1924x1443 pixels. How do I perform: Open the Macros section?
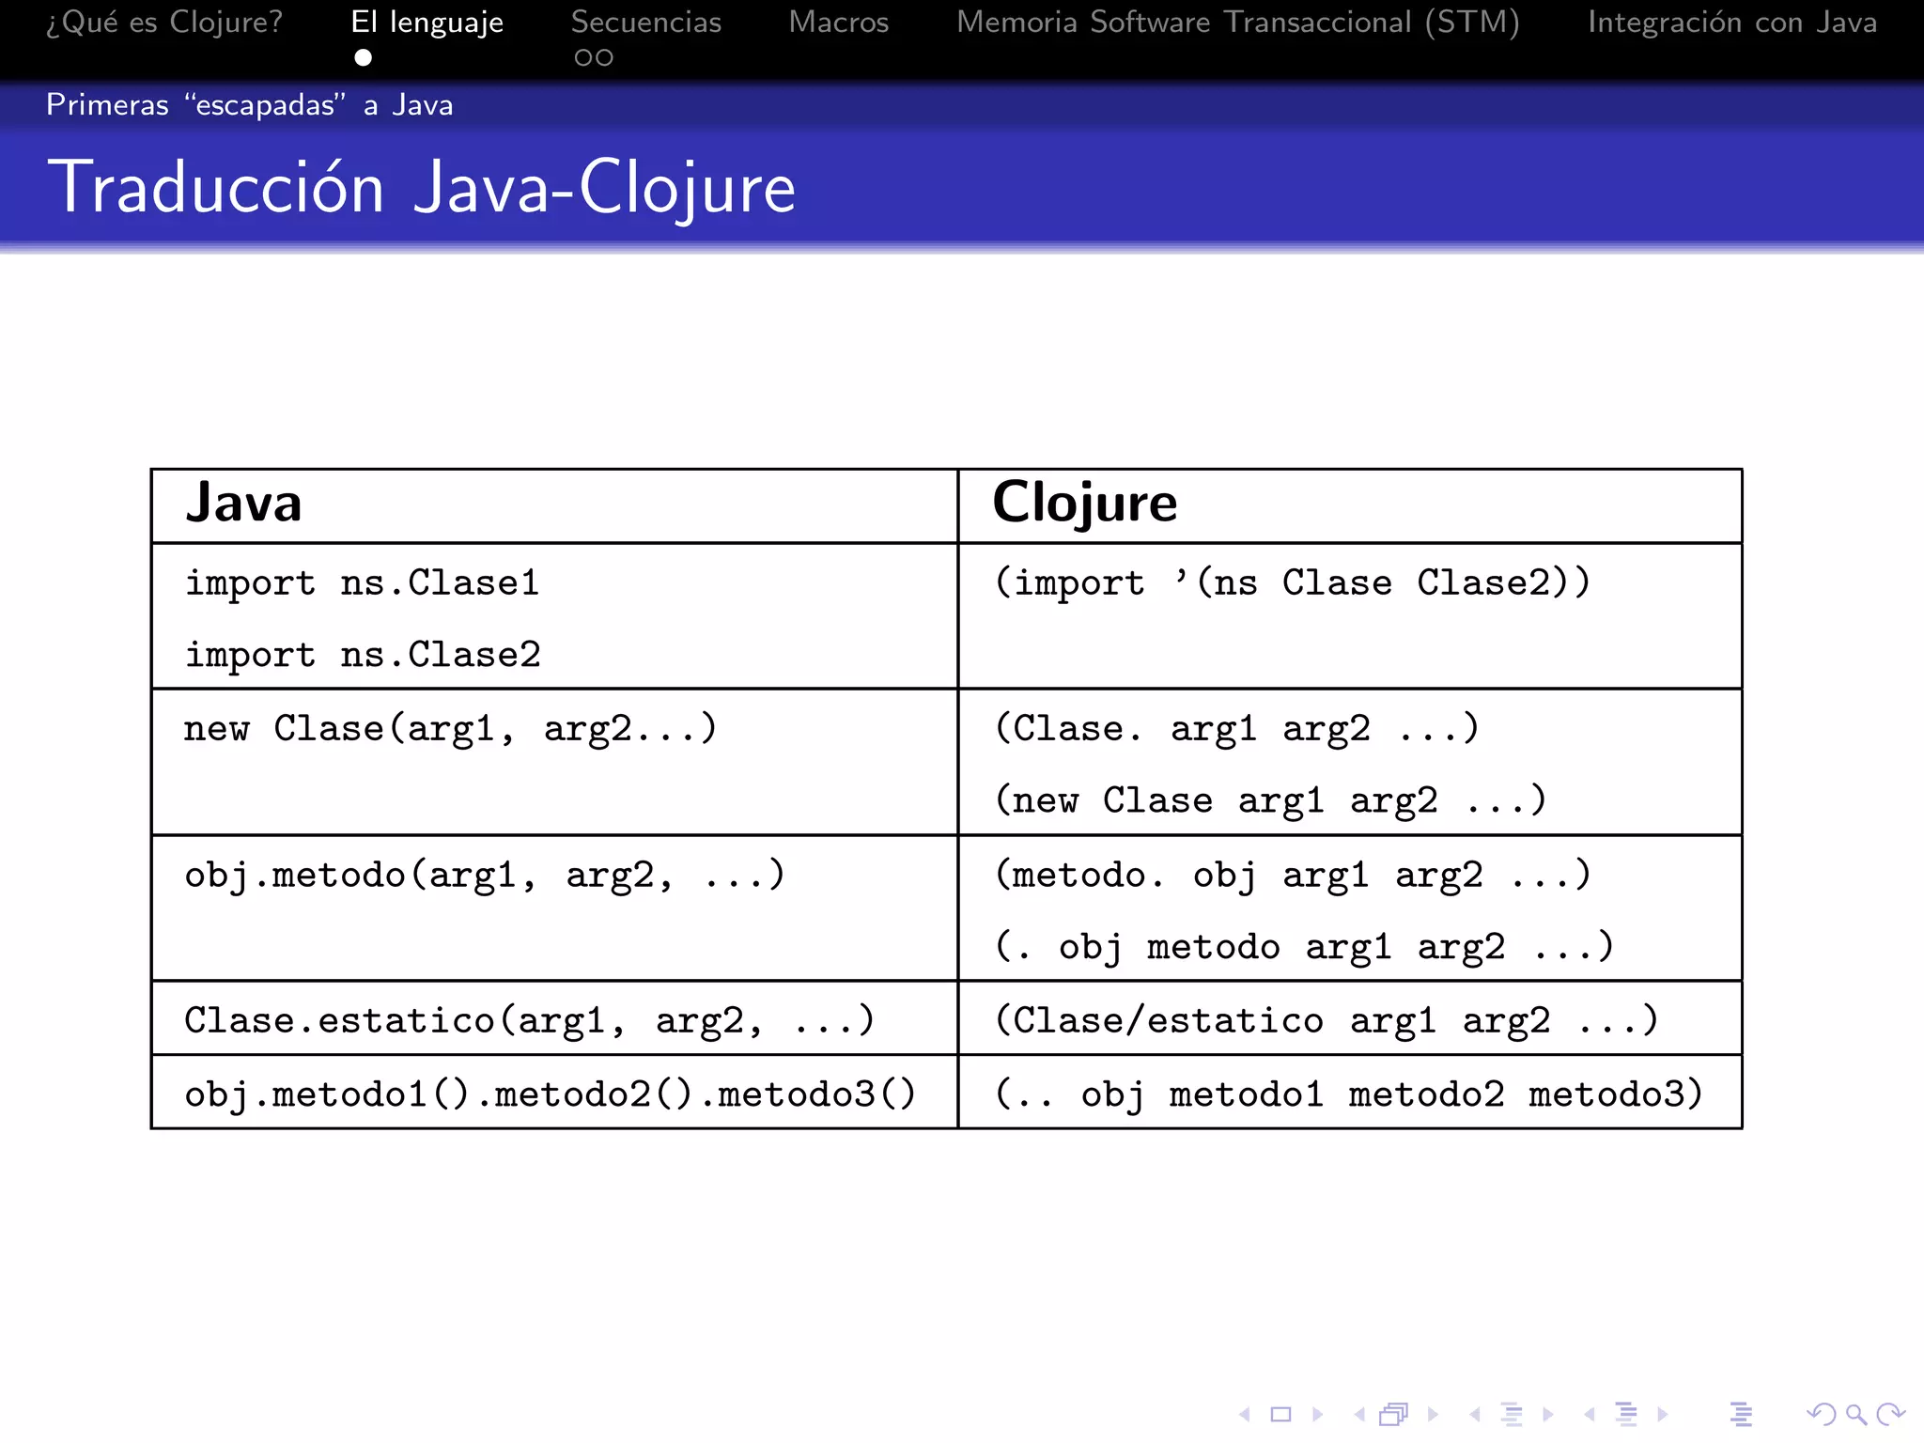coord(839,22)
